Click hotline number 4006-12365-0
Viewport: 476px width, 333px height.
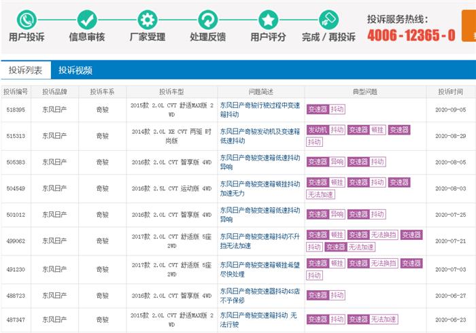411,35
